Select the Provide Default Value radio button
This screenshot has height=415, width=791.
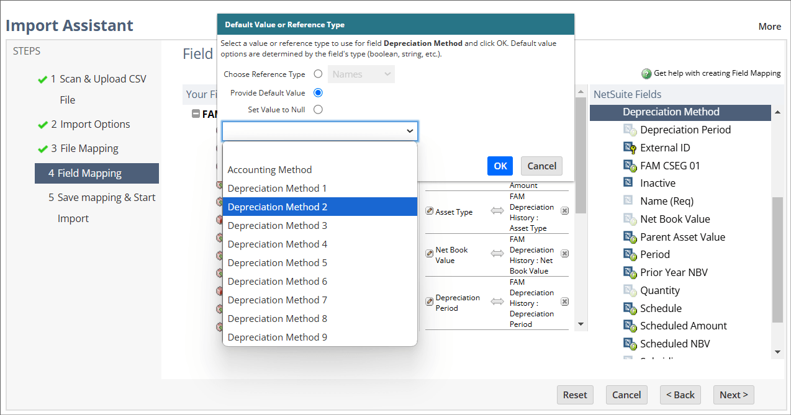(318, 92)
